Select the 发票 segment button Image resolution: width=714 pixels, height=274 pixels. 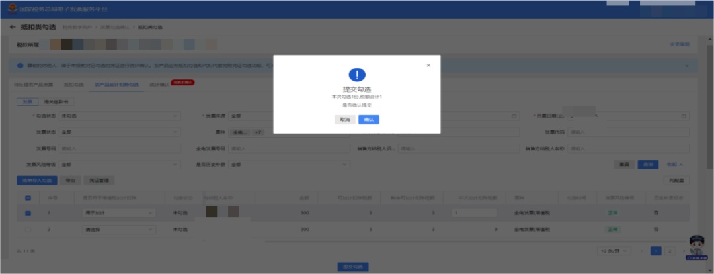(x=27, y=102)
